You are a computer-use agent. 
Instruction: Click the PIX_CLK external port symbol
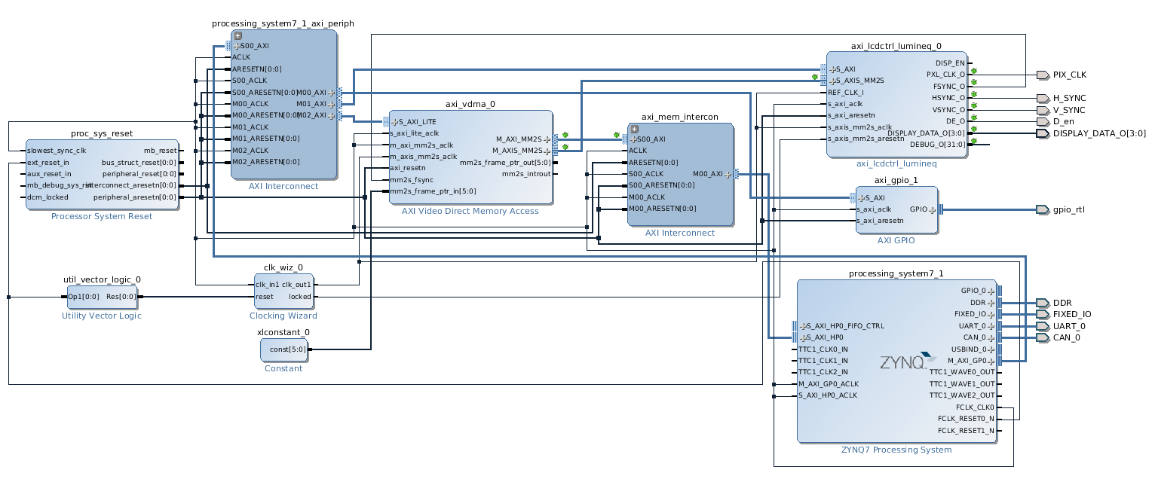tap(1043, 75)
